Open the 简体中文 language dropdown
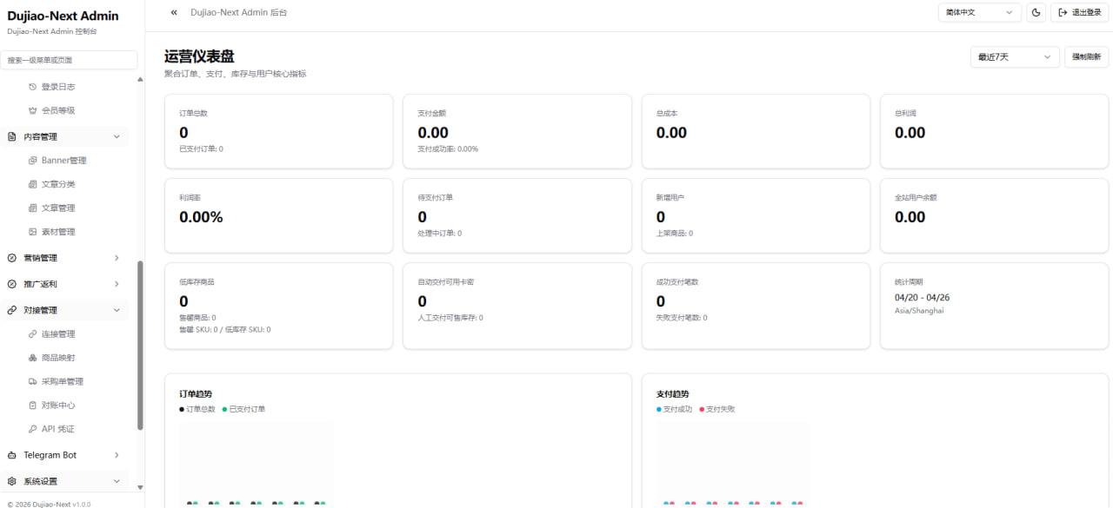The image size is (1113, 508). [x=979, y=12]
